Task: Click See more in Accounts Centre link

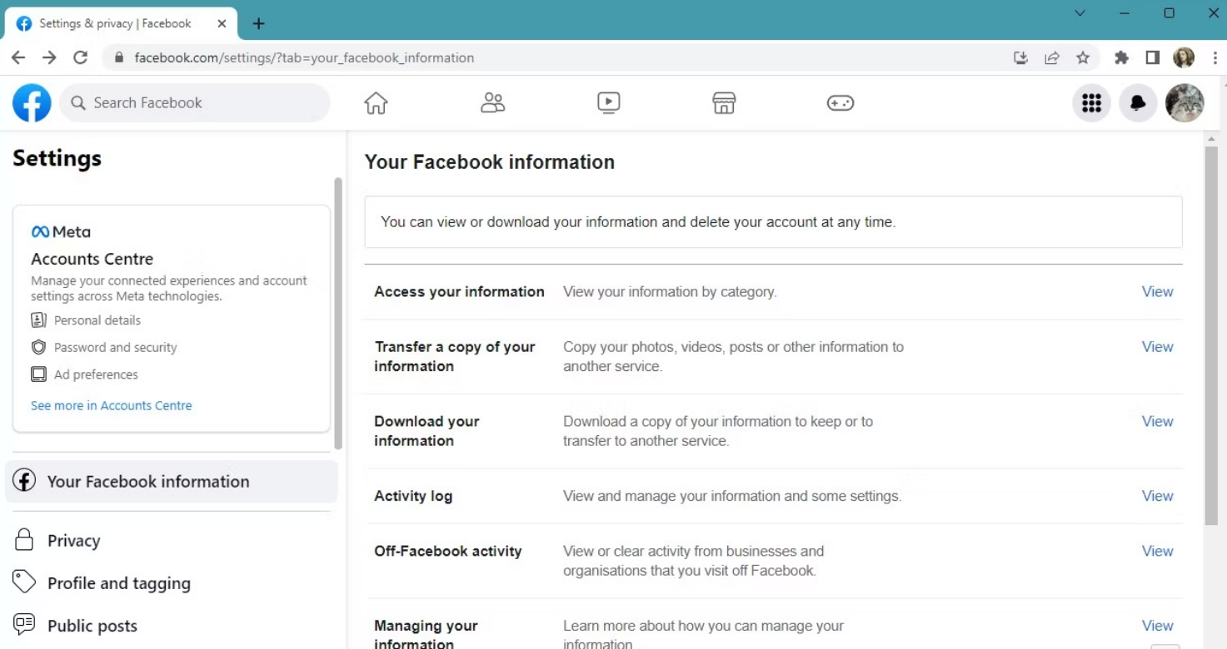Action: point(112,406)
